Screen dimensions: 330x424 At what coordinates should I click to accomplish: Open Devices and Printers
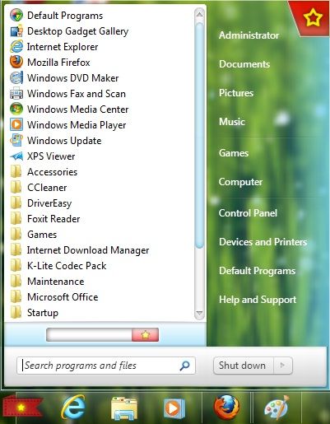263,242
